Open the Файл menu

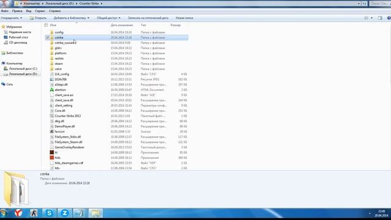(x=5, y=11)
